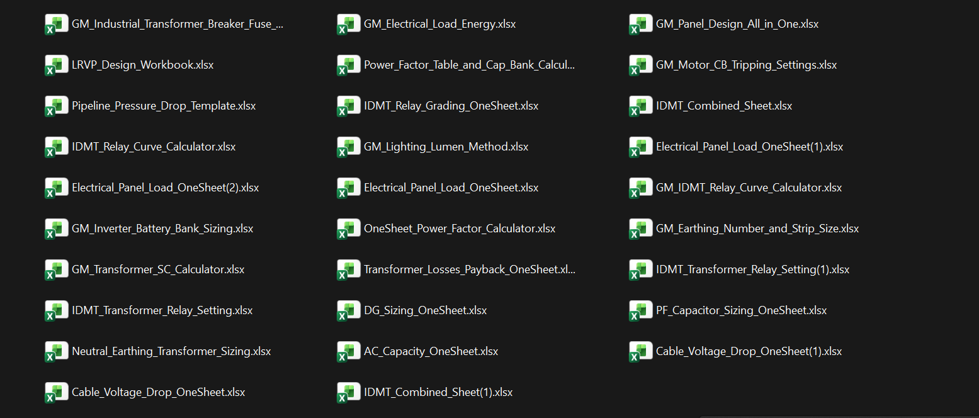Click the Excel icon for GM_Electrical_Load_Energy.xlsx
This screenshot has width=979, height=418.
coord(348,23)
